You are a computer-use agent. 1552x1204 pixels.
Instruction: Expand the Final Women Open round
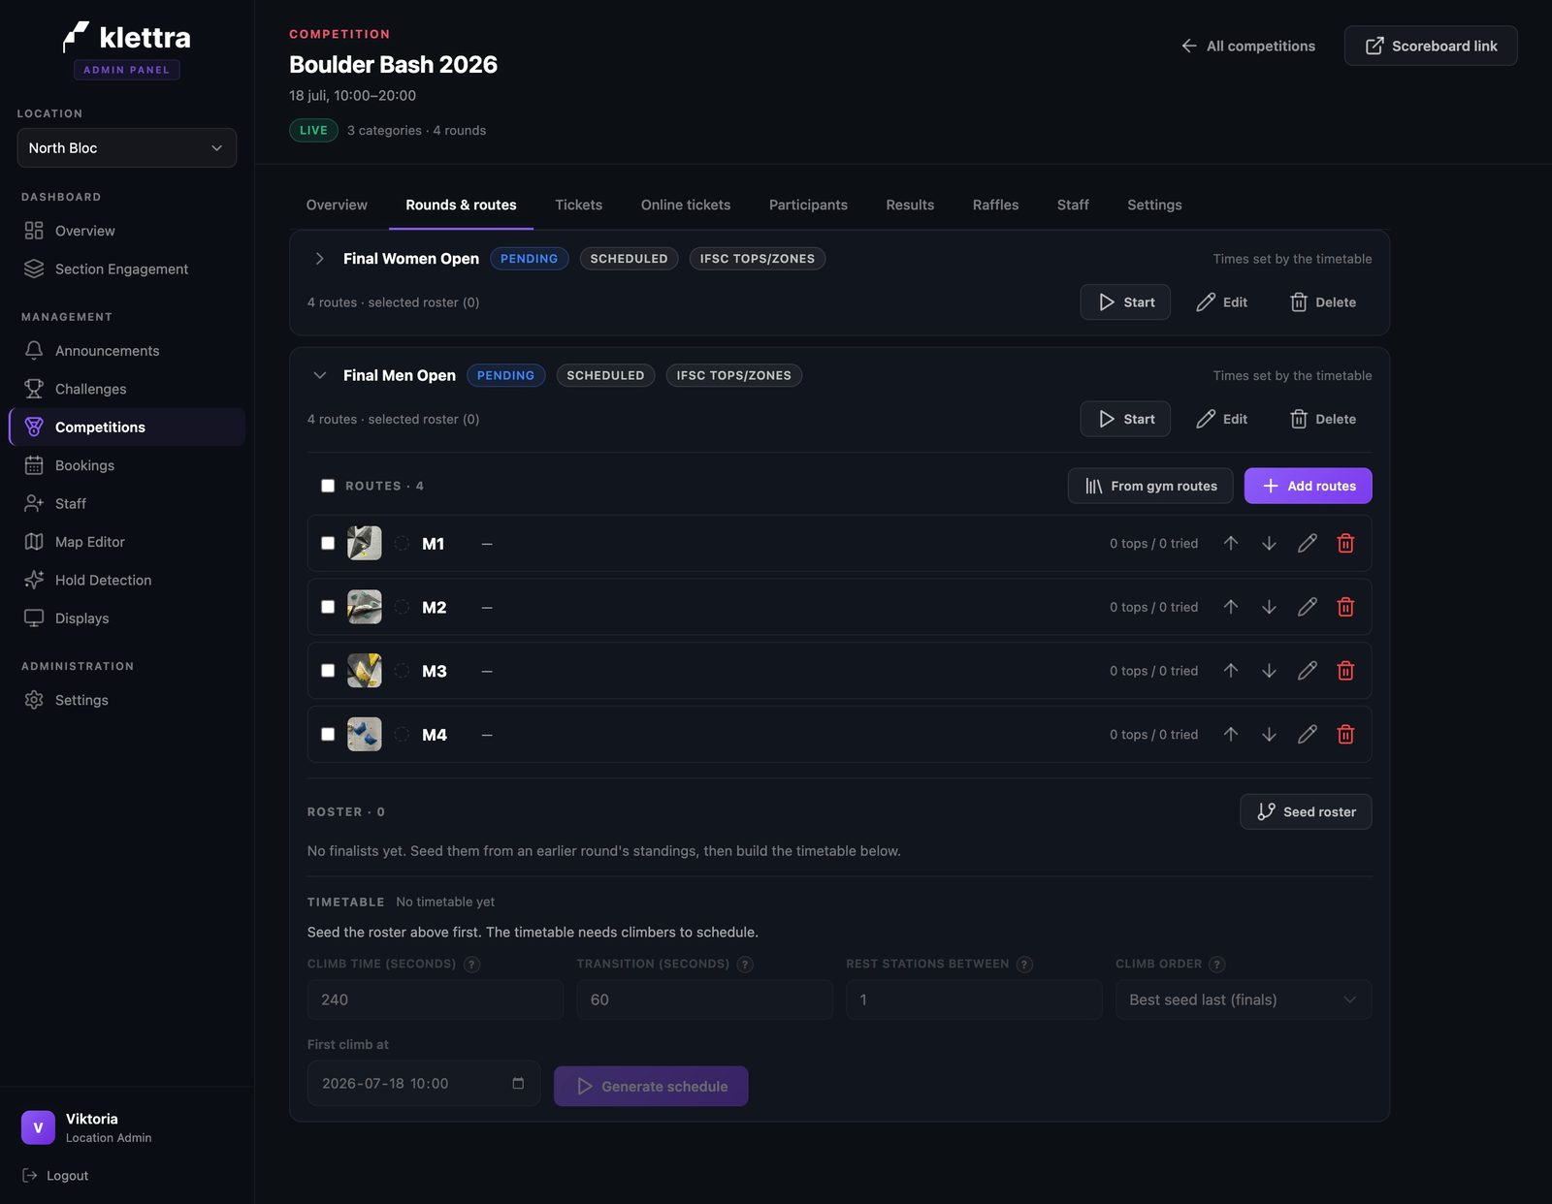click(319, 259)
